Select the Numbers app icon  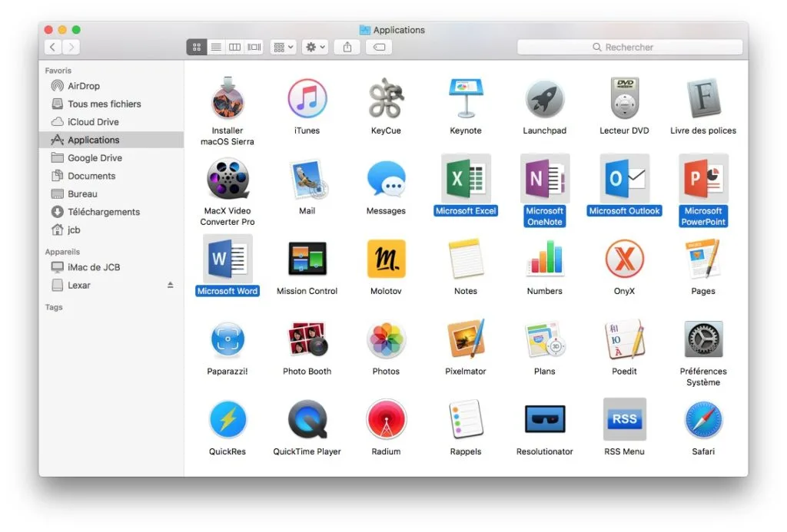pos(545,259)
